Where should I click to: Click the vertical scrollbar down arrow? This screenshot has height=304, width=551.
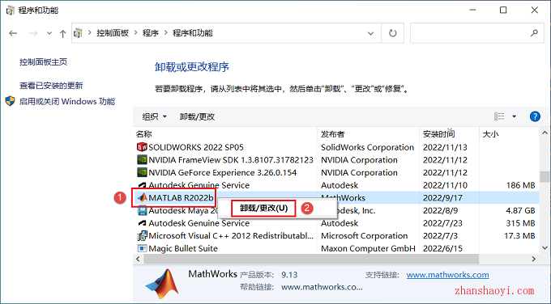[x=545, y=248]
